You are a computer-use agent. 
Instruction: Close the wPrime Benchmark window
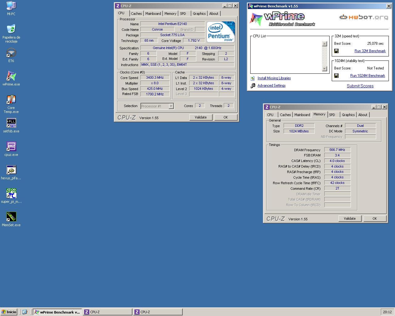pyautogui.click(x=389, y=6)
